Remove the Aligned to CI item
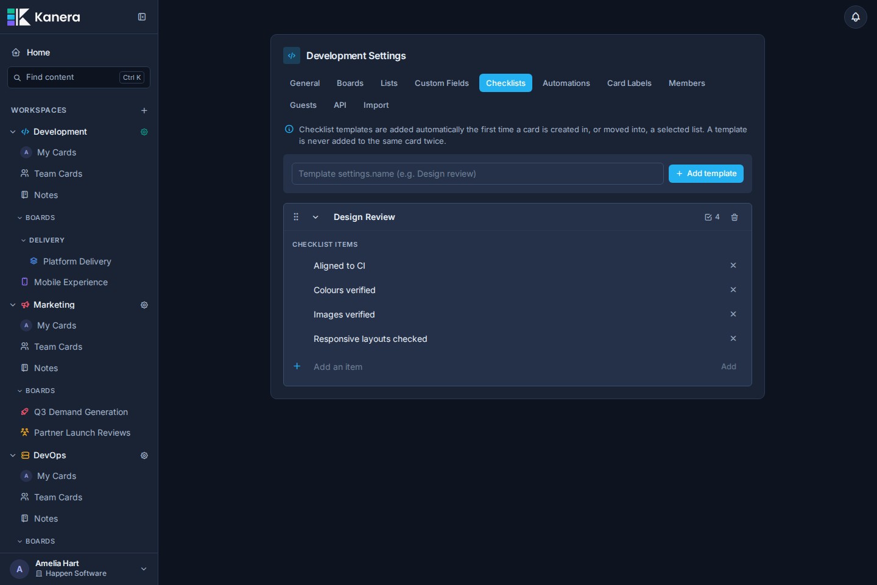 click(733, 265)
